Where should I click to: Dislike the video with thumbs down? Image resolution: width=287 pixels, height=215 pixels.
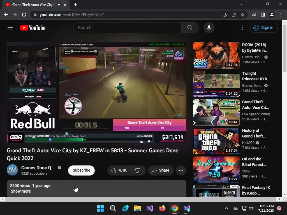click(138, 170)
